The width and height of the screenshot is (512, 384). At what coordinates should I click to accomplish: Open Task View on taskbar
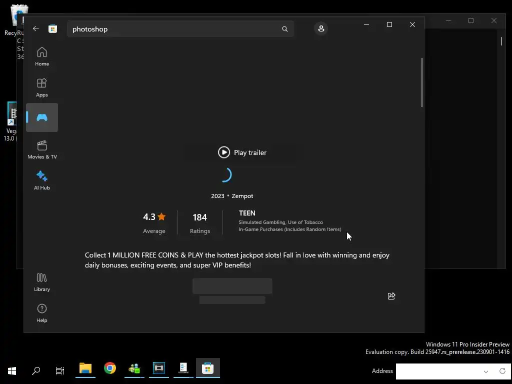point(60,370)
